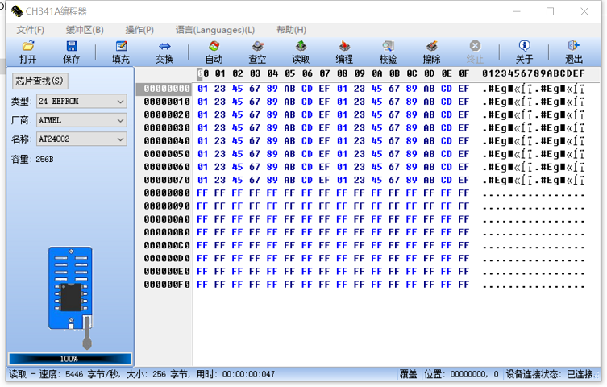The width and height of the screenshot is (607, 387).
Task: Select address row 000000F0
Action: 166,285
